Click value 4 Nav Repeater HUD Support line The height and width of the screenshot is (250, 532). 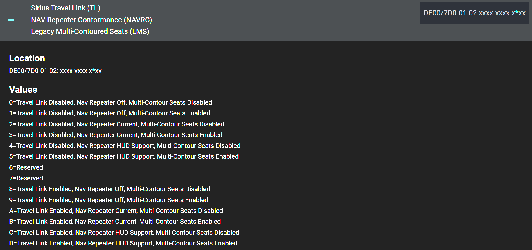125,146
